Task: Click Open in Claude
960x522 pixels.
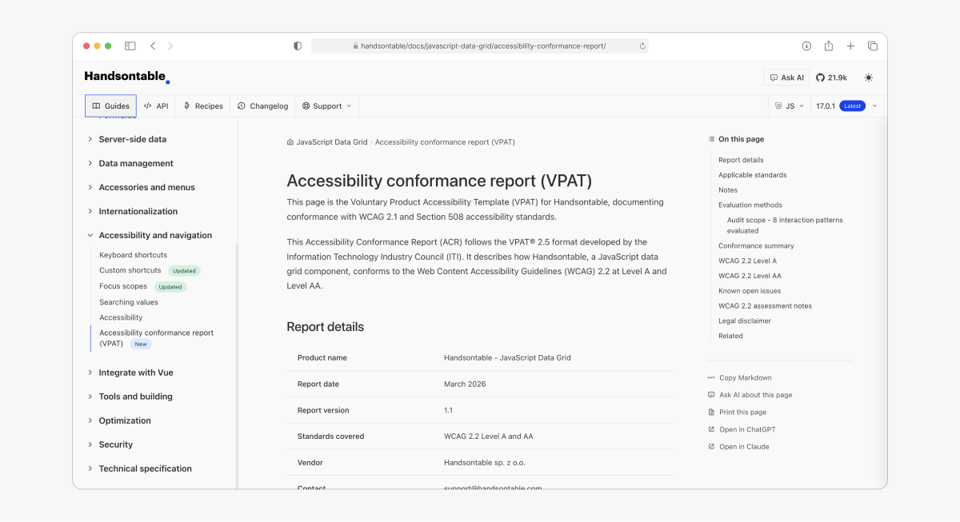Action: (x=738, y=447)
